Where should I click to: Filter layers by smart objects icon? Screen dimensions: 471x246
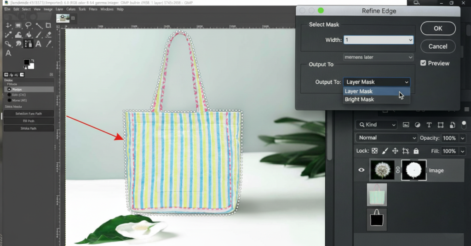[453, 125]
